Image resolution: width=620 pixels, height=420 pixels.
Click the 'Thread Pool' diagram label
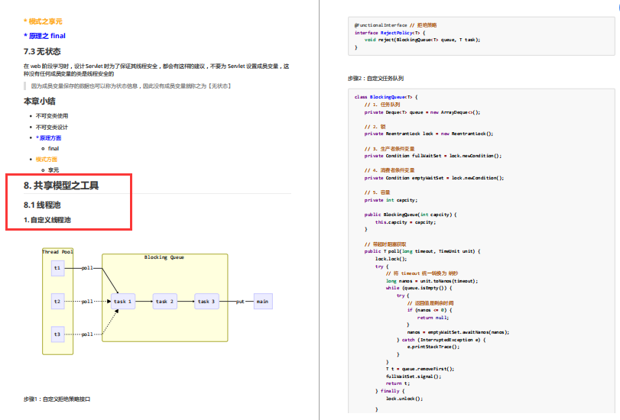[58, 252]
